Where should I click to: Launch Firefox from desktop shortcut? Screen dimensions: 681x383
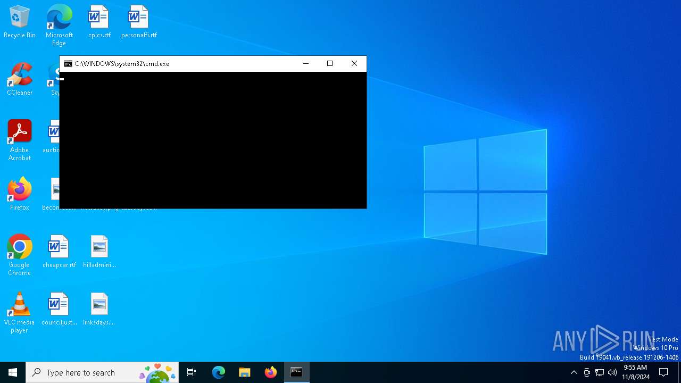pos(20,194)
